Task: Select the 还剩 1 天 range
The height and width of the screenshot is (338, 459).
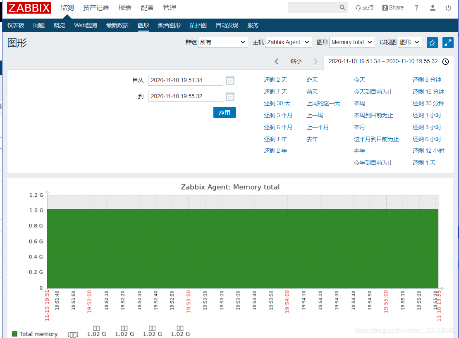Action: pyautogui.click(x=424, y=163)
